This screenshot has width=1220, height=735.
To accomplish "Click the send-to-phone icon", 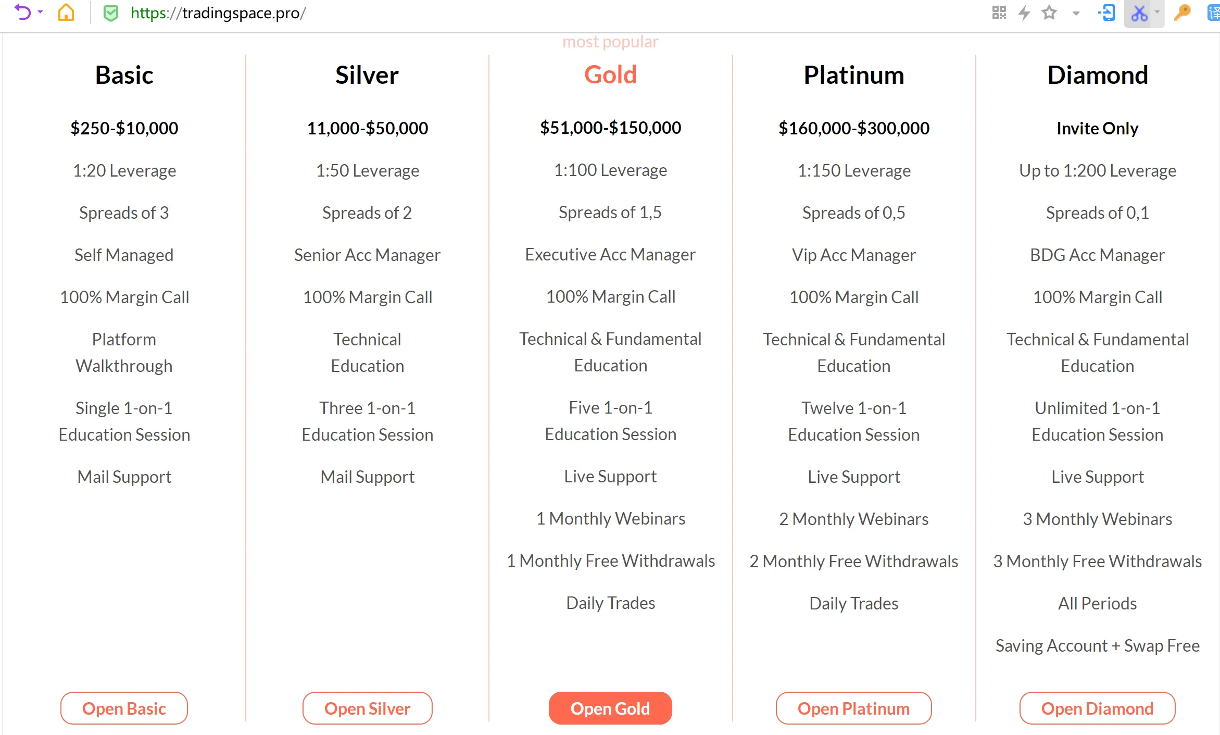I will pyautogui.click(x=1106, y=13).
